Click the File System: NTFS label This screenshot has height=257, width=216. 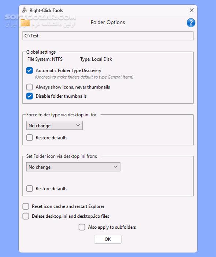45,59
